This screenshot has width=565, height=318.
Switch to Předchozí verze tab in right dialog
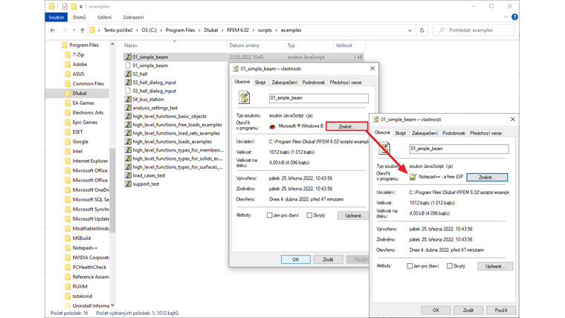point(485,133)
